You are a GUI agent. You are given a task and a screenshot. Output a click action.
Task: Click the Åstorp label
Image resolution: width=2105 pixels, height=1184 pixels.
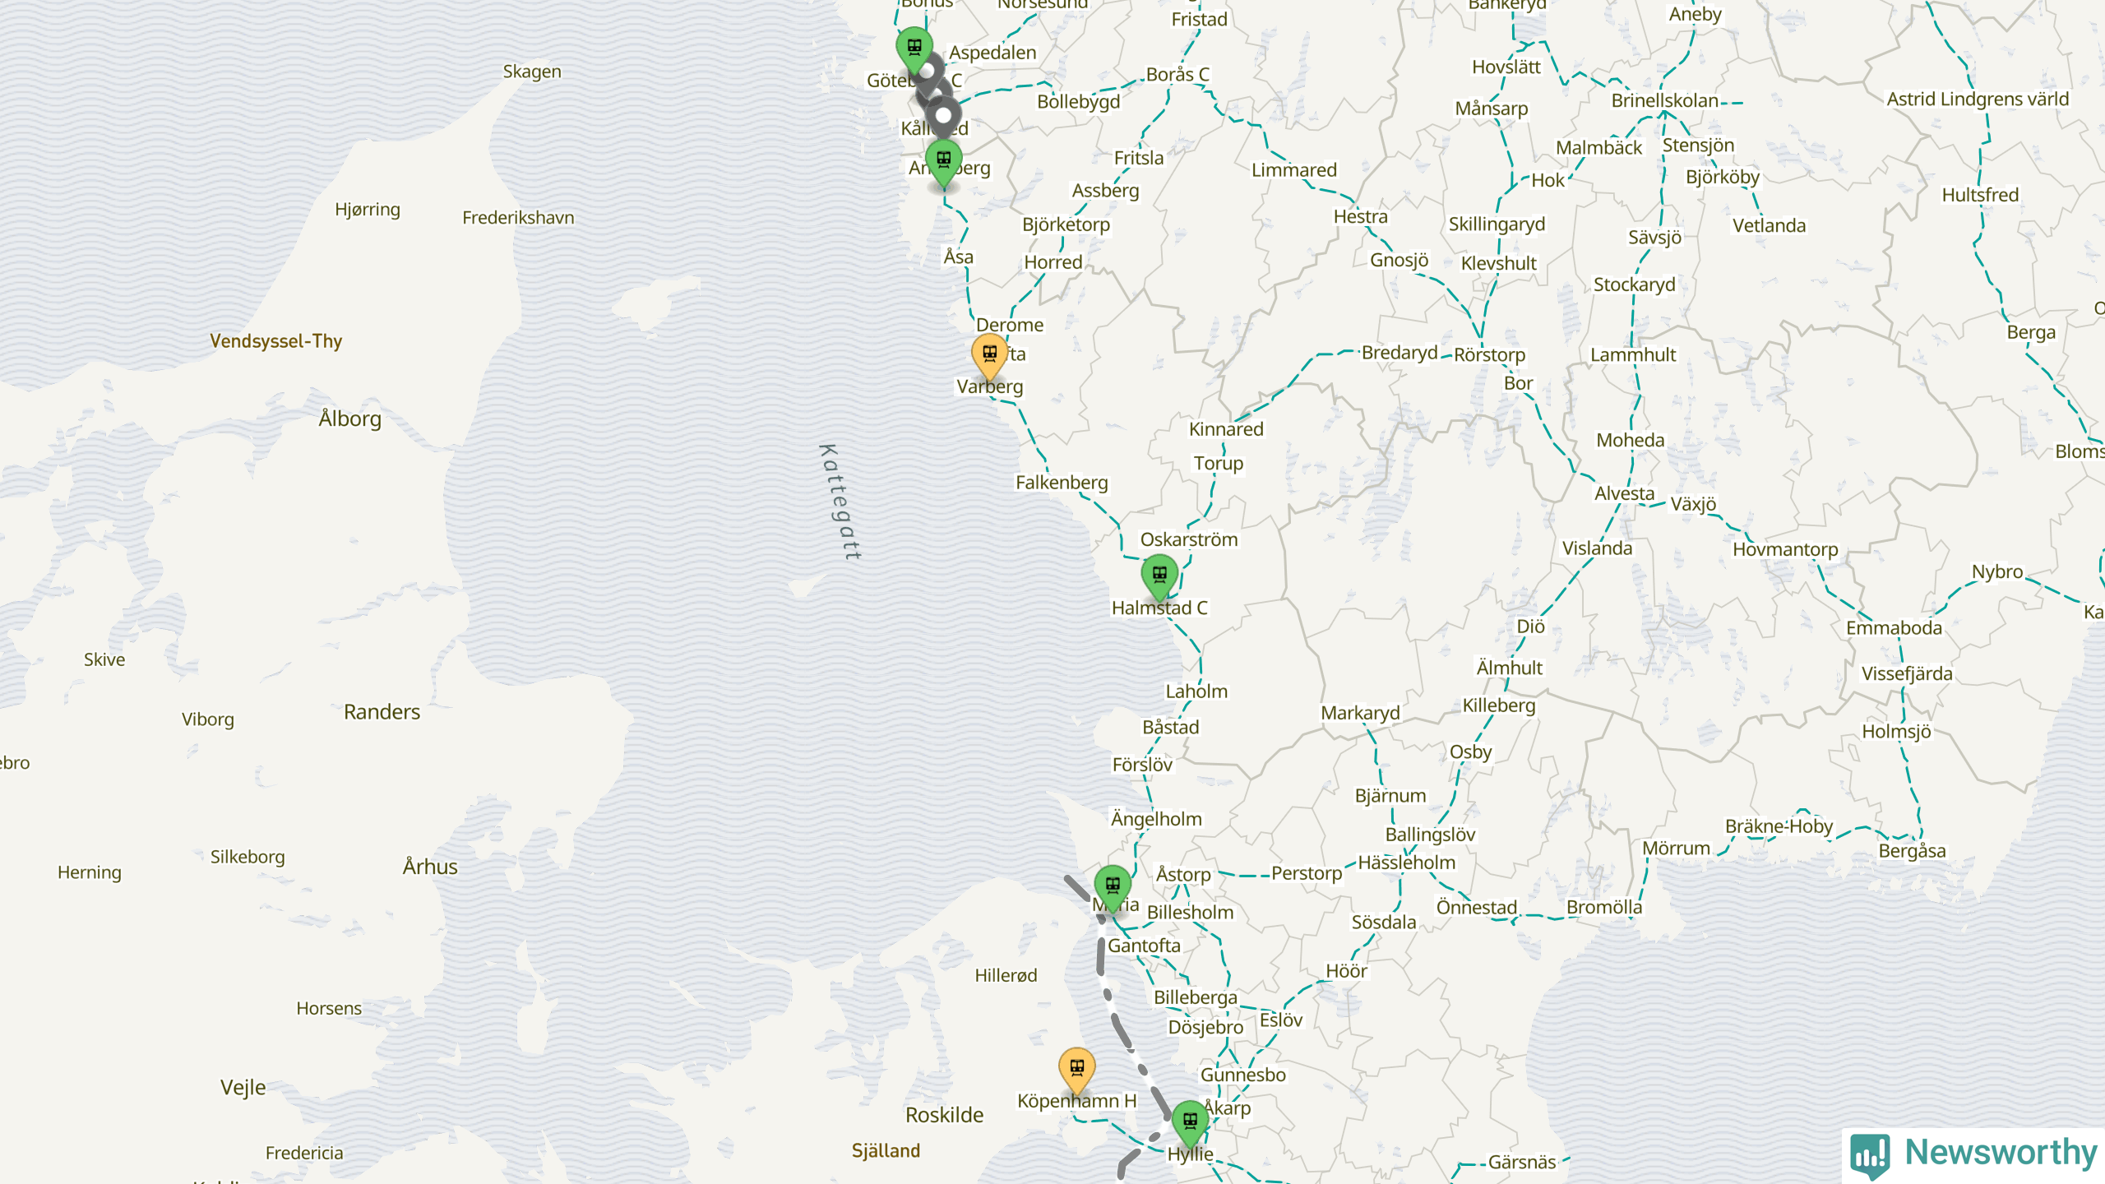pyautogui.click(x=1183, y=874)
